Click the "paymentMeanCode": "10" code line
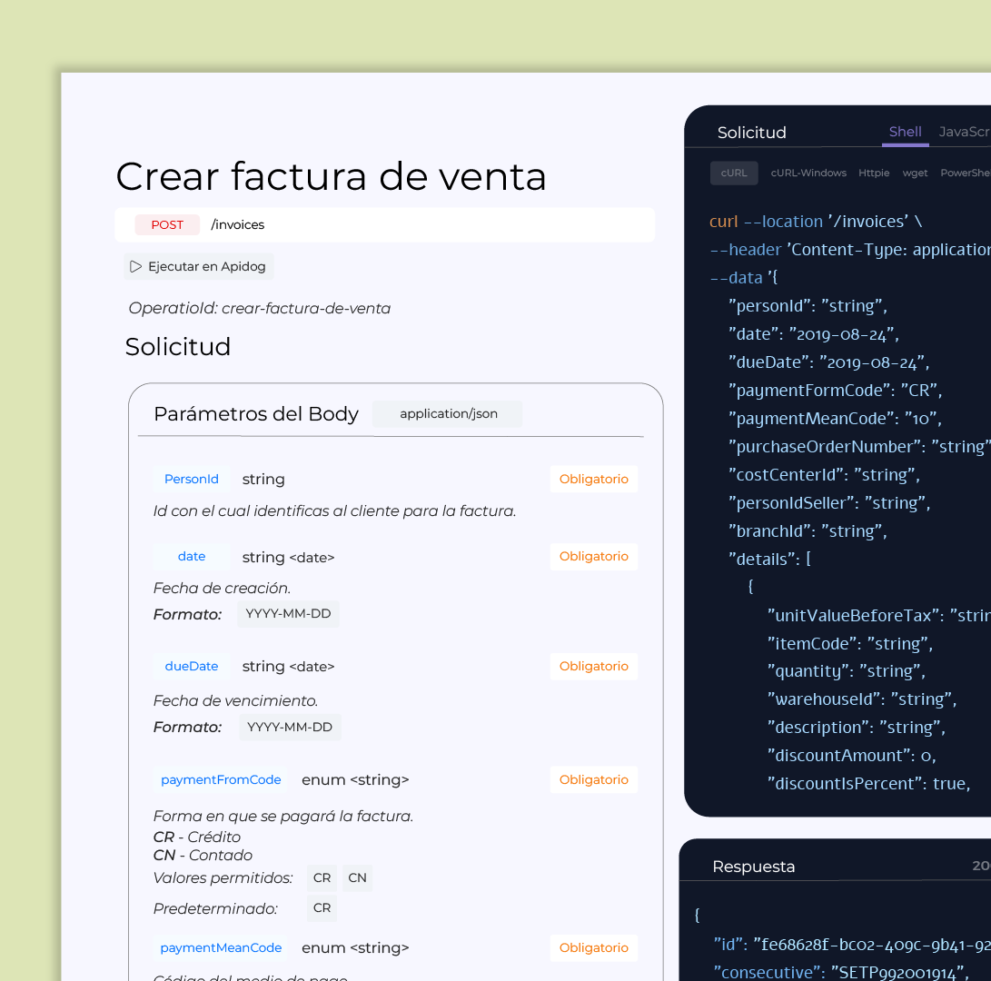Viewport: 991px width, 981px height. pos(835,419)
